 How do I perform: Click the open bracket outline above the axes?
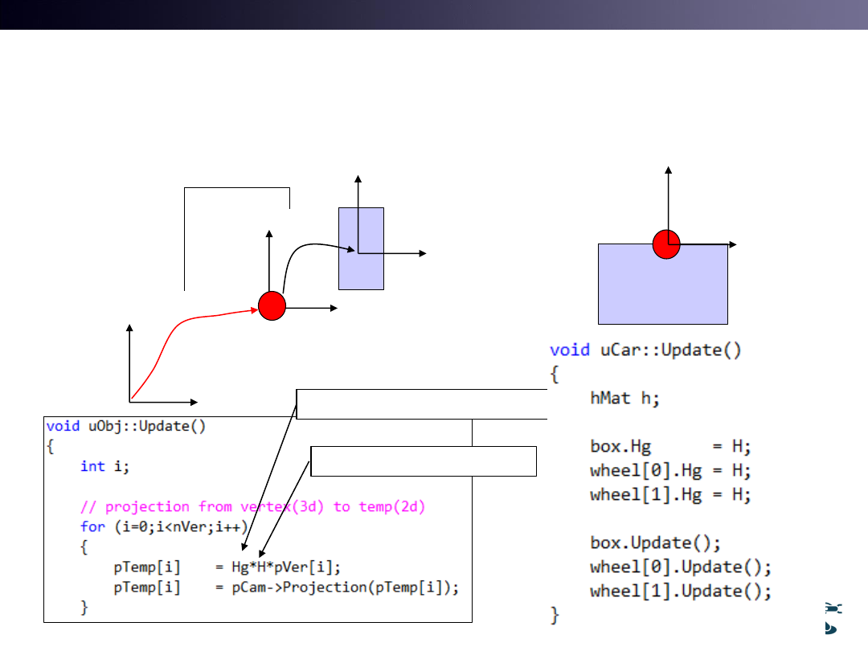click(x=236, y=188)
